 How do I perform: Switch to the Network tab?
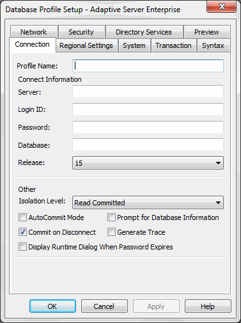click(34, 32)
